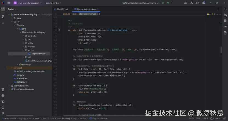Switch to README.md editor tab
The image size is (228, 121).
point(61,9)
